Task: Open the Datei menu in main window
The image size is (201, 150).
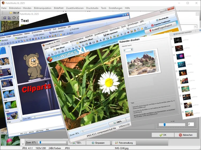Action: [x=4, y=8]
